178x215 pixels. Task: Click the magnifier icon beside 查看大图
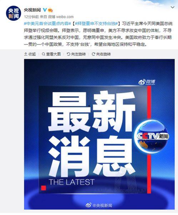(43, 54)
